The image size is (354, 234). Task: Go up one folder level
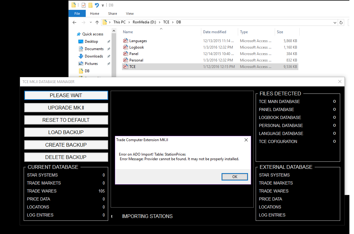click(x=97, y=22)
